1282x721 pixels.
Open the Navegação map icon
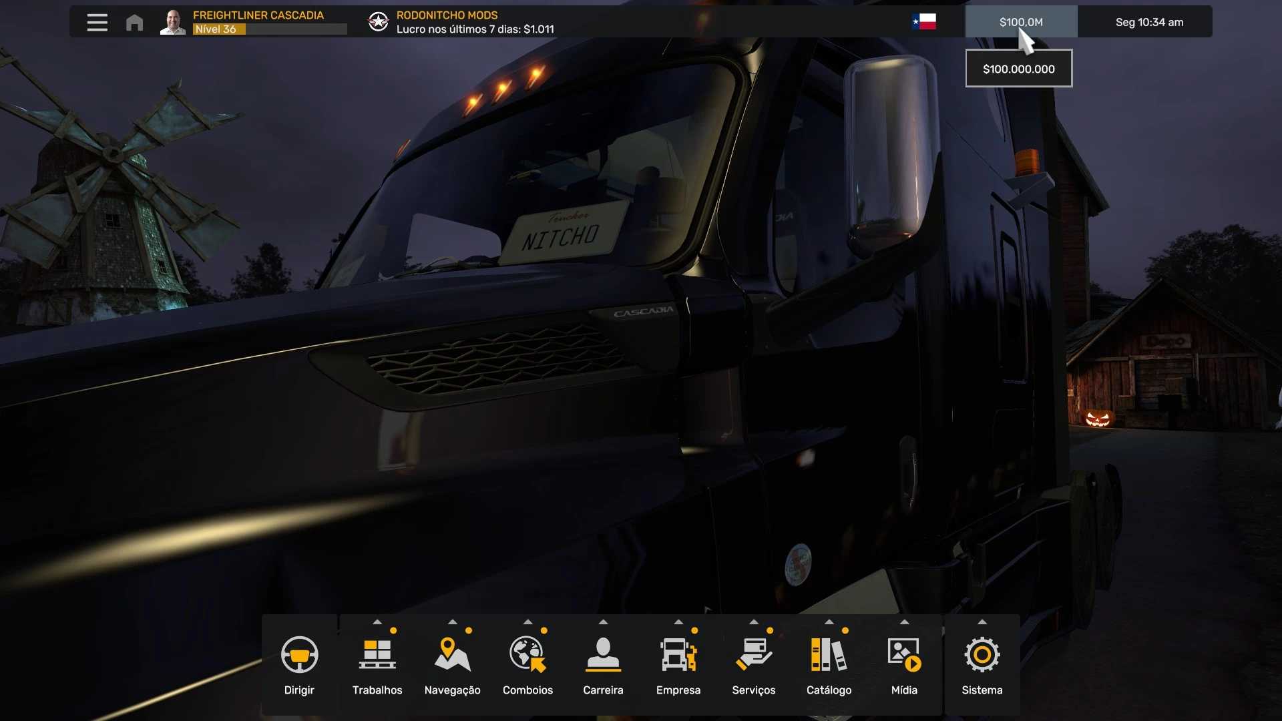tap(452, 655)
